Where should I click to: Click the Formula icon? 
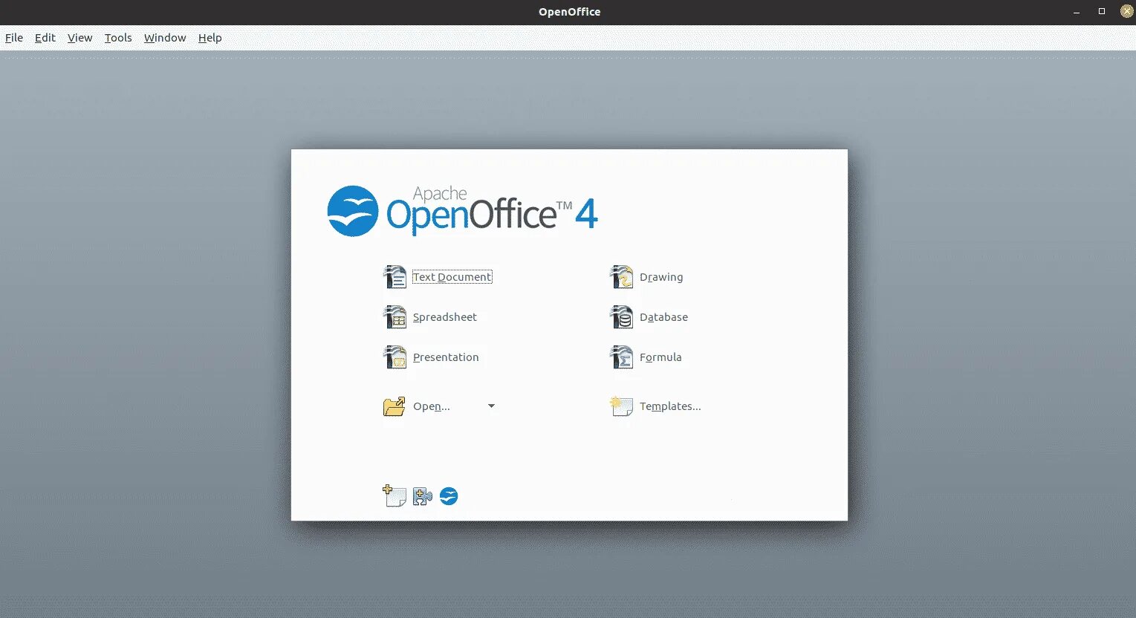(x=621, y=357)
